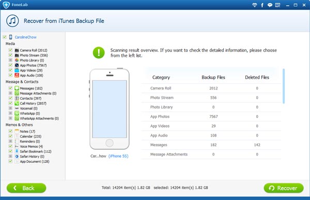This screenshot has width=310, height=200.
Task: Click the iPhone 5S link
Action: tap(118, 156)
